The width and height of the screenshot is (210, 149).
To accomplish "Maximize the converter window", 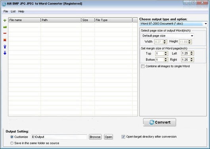I will (193, 3).
